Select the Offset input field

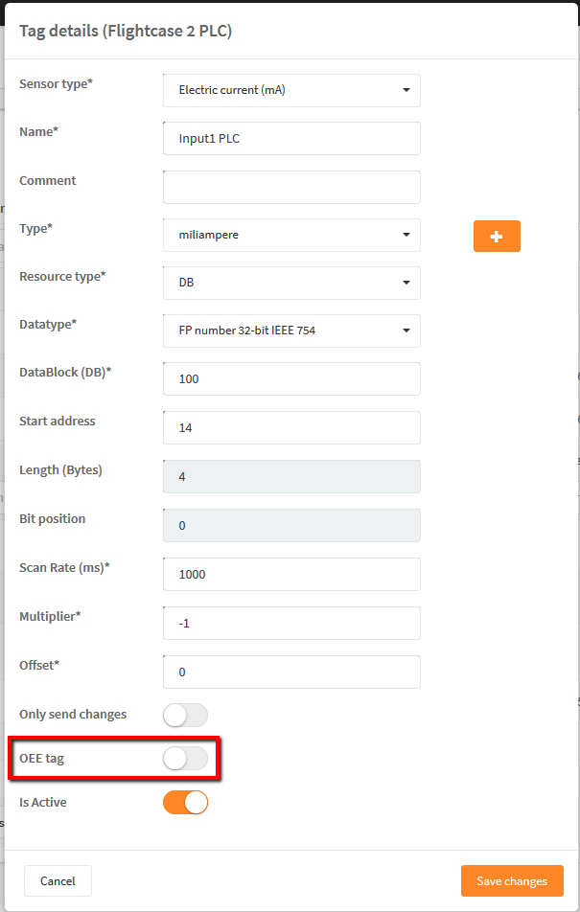tap(291, 673)
